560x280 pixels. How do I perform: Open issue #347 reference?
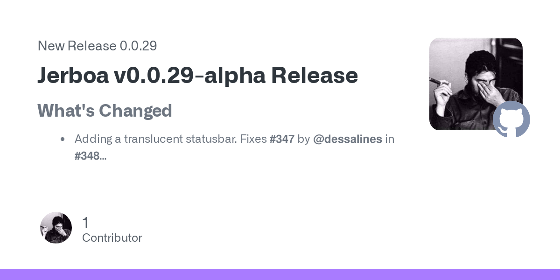click(x=282, y=139)
